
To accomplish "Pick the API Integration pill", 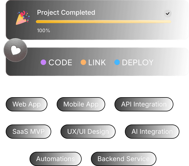I will click(144, 104).
